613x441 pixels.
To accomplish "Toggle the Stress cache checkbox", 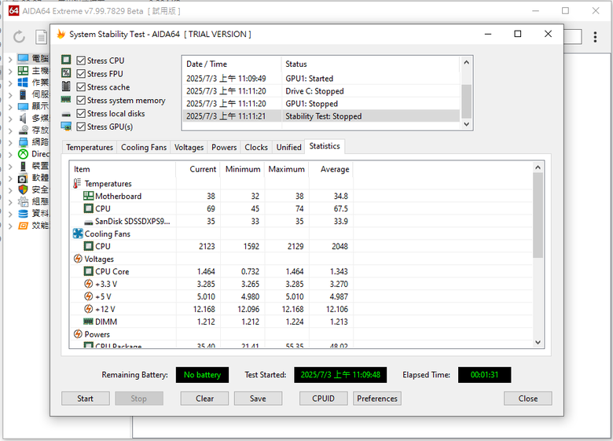I will (x=81, y=86).
